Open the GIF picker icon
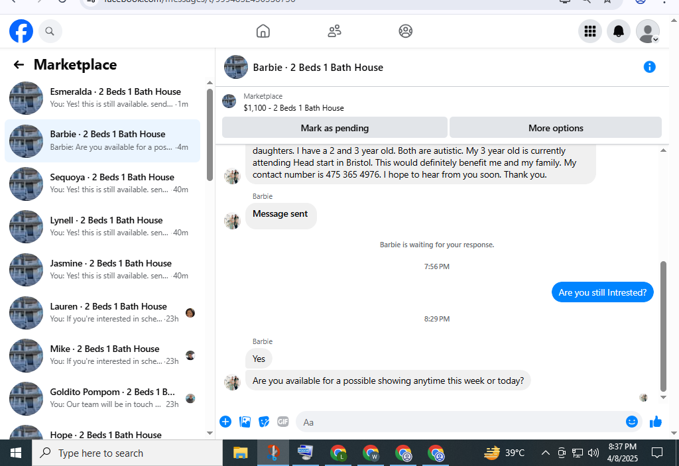This screenshot has height=466, width=679. coord(282,422)
